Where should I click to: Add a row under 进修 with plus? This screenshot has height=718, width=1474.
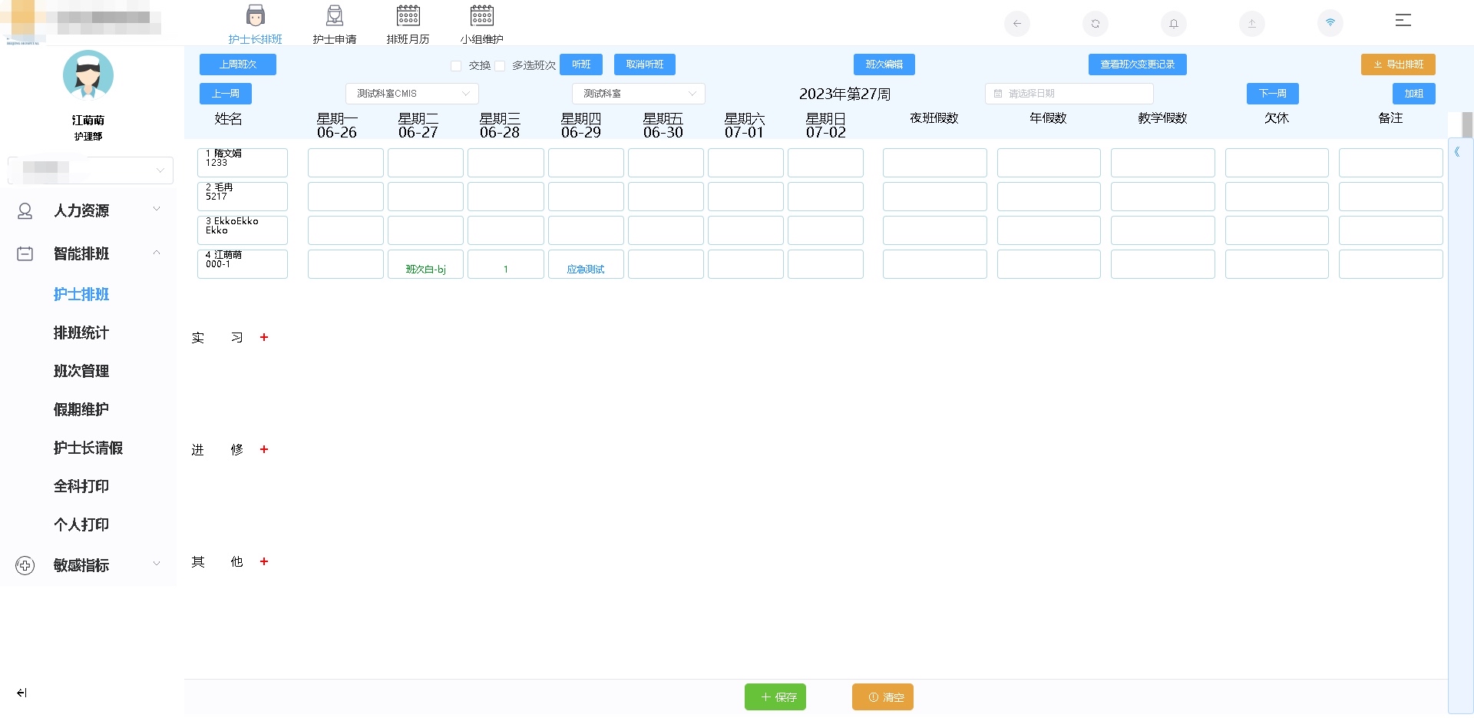[264, 449]
